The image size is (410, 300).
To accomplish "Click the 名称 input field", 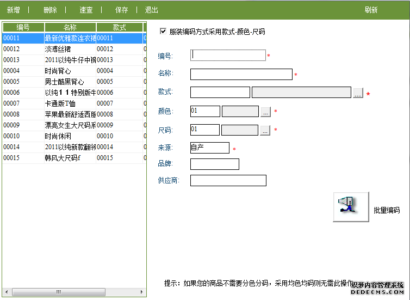I will coord(241,75).
